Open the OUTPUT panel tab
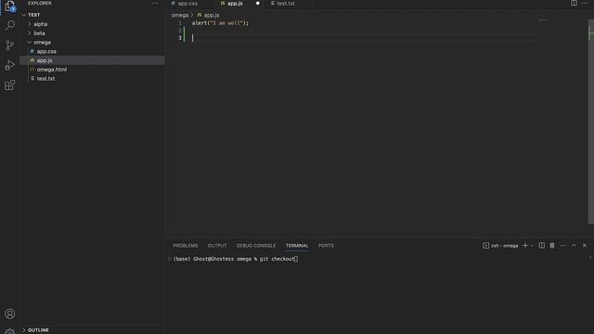The height and width of the screenshot is (334, 594). click(217, 246)
